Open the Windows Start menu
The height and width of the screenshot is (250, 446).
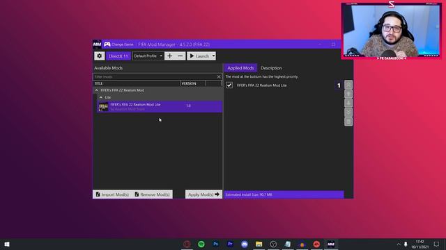[x=7, y=244]
